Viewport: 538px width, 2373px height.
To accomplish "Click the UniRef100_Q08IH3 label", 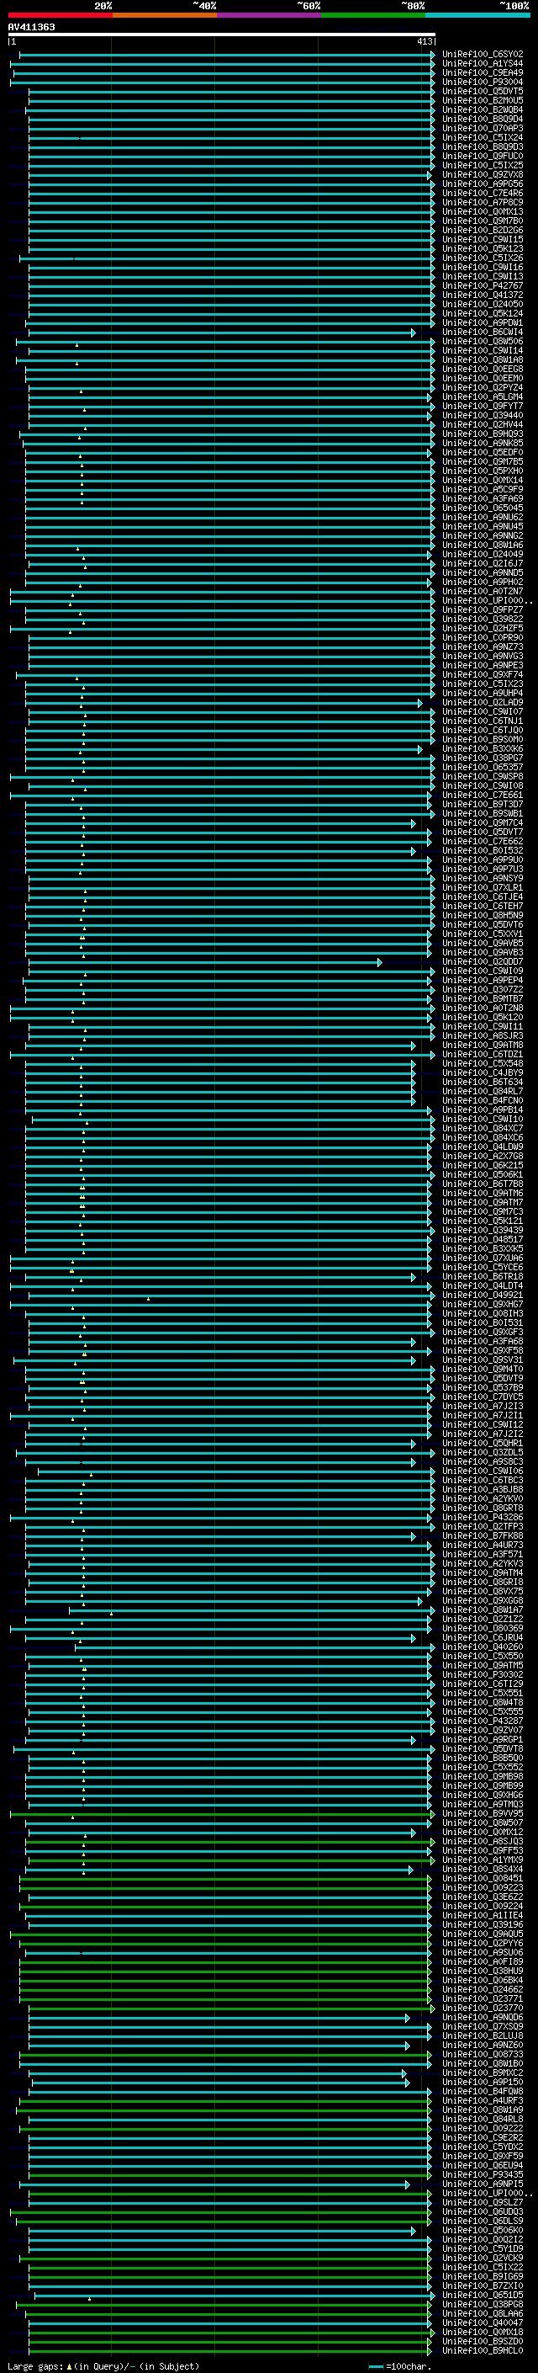I will point(483,1314).
